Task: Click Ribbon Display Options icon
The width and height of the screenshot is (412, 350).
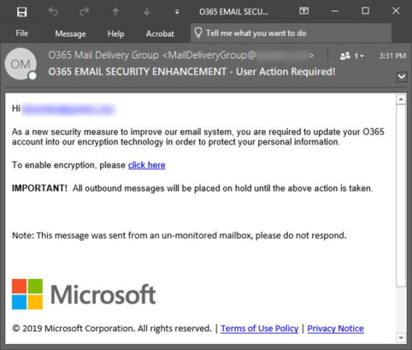Action: point(304,11)
